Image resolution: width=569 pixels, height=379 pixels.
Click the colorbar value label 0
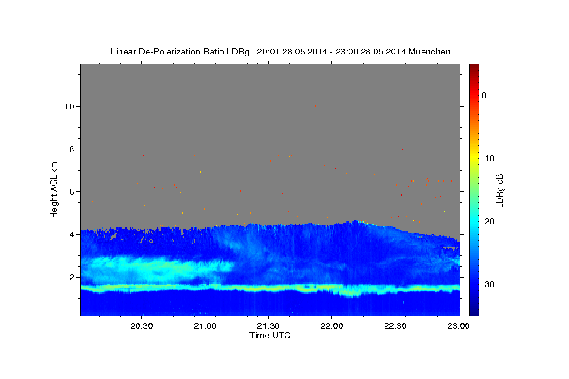pos(484,95)
